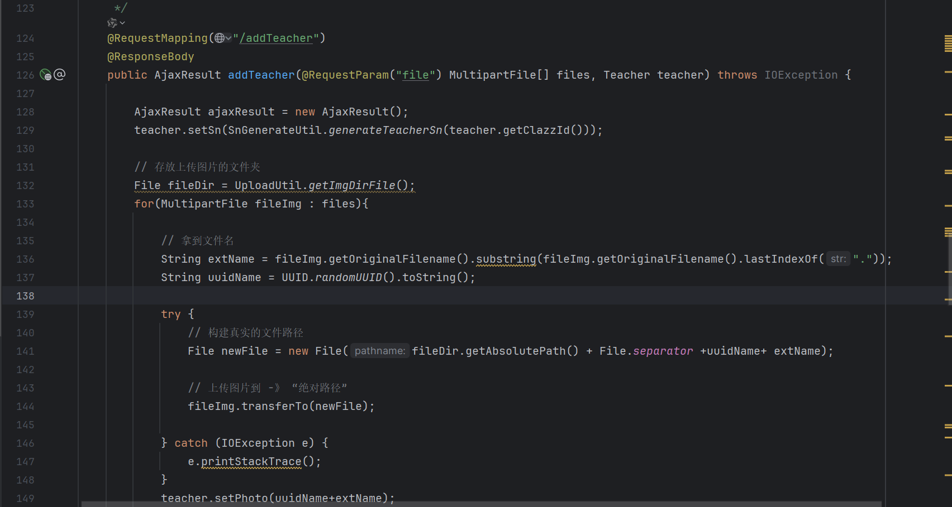The image size is (952, 507).
Task: Click the generateTeacherSn method call
Action: (385, 130)
